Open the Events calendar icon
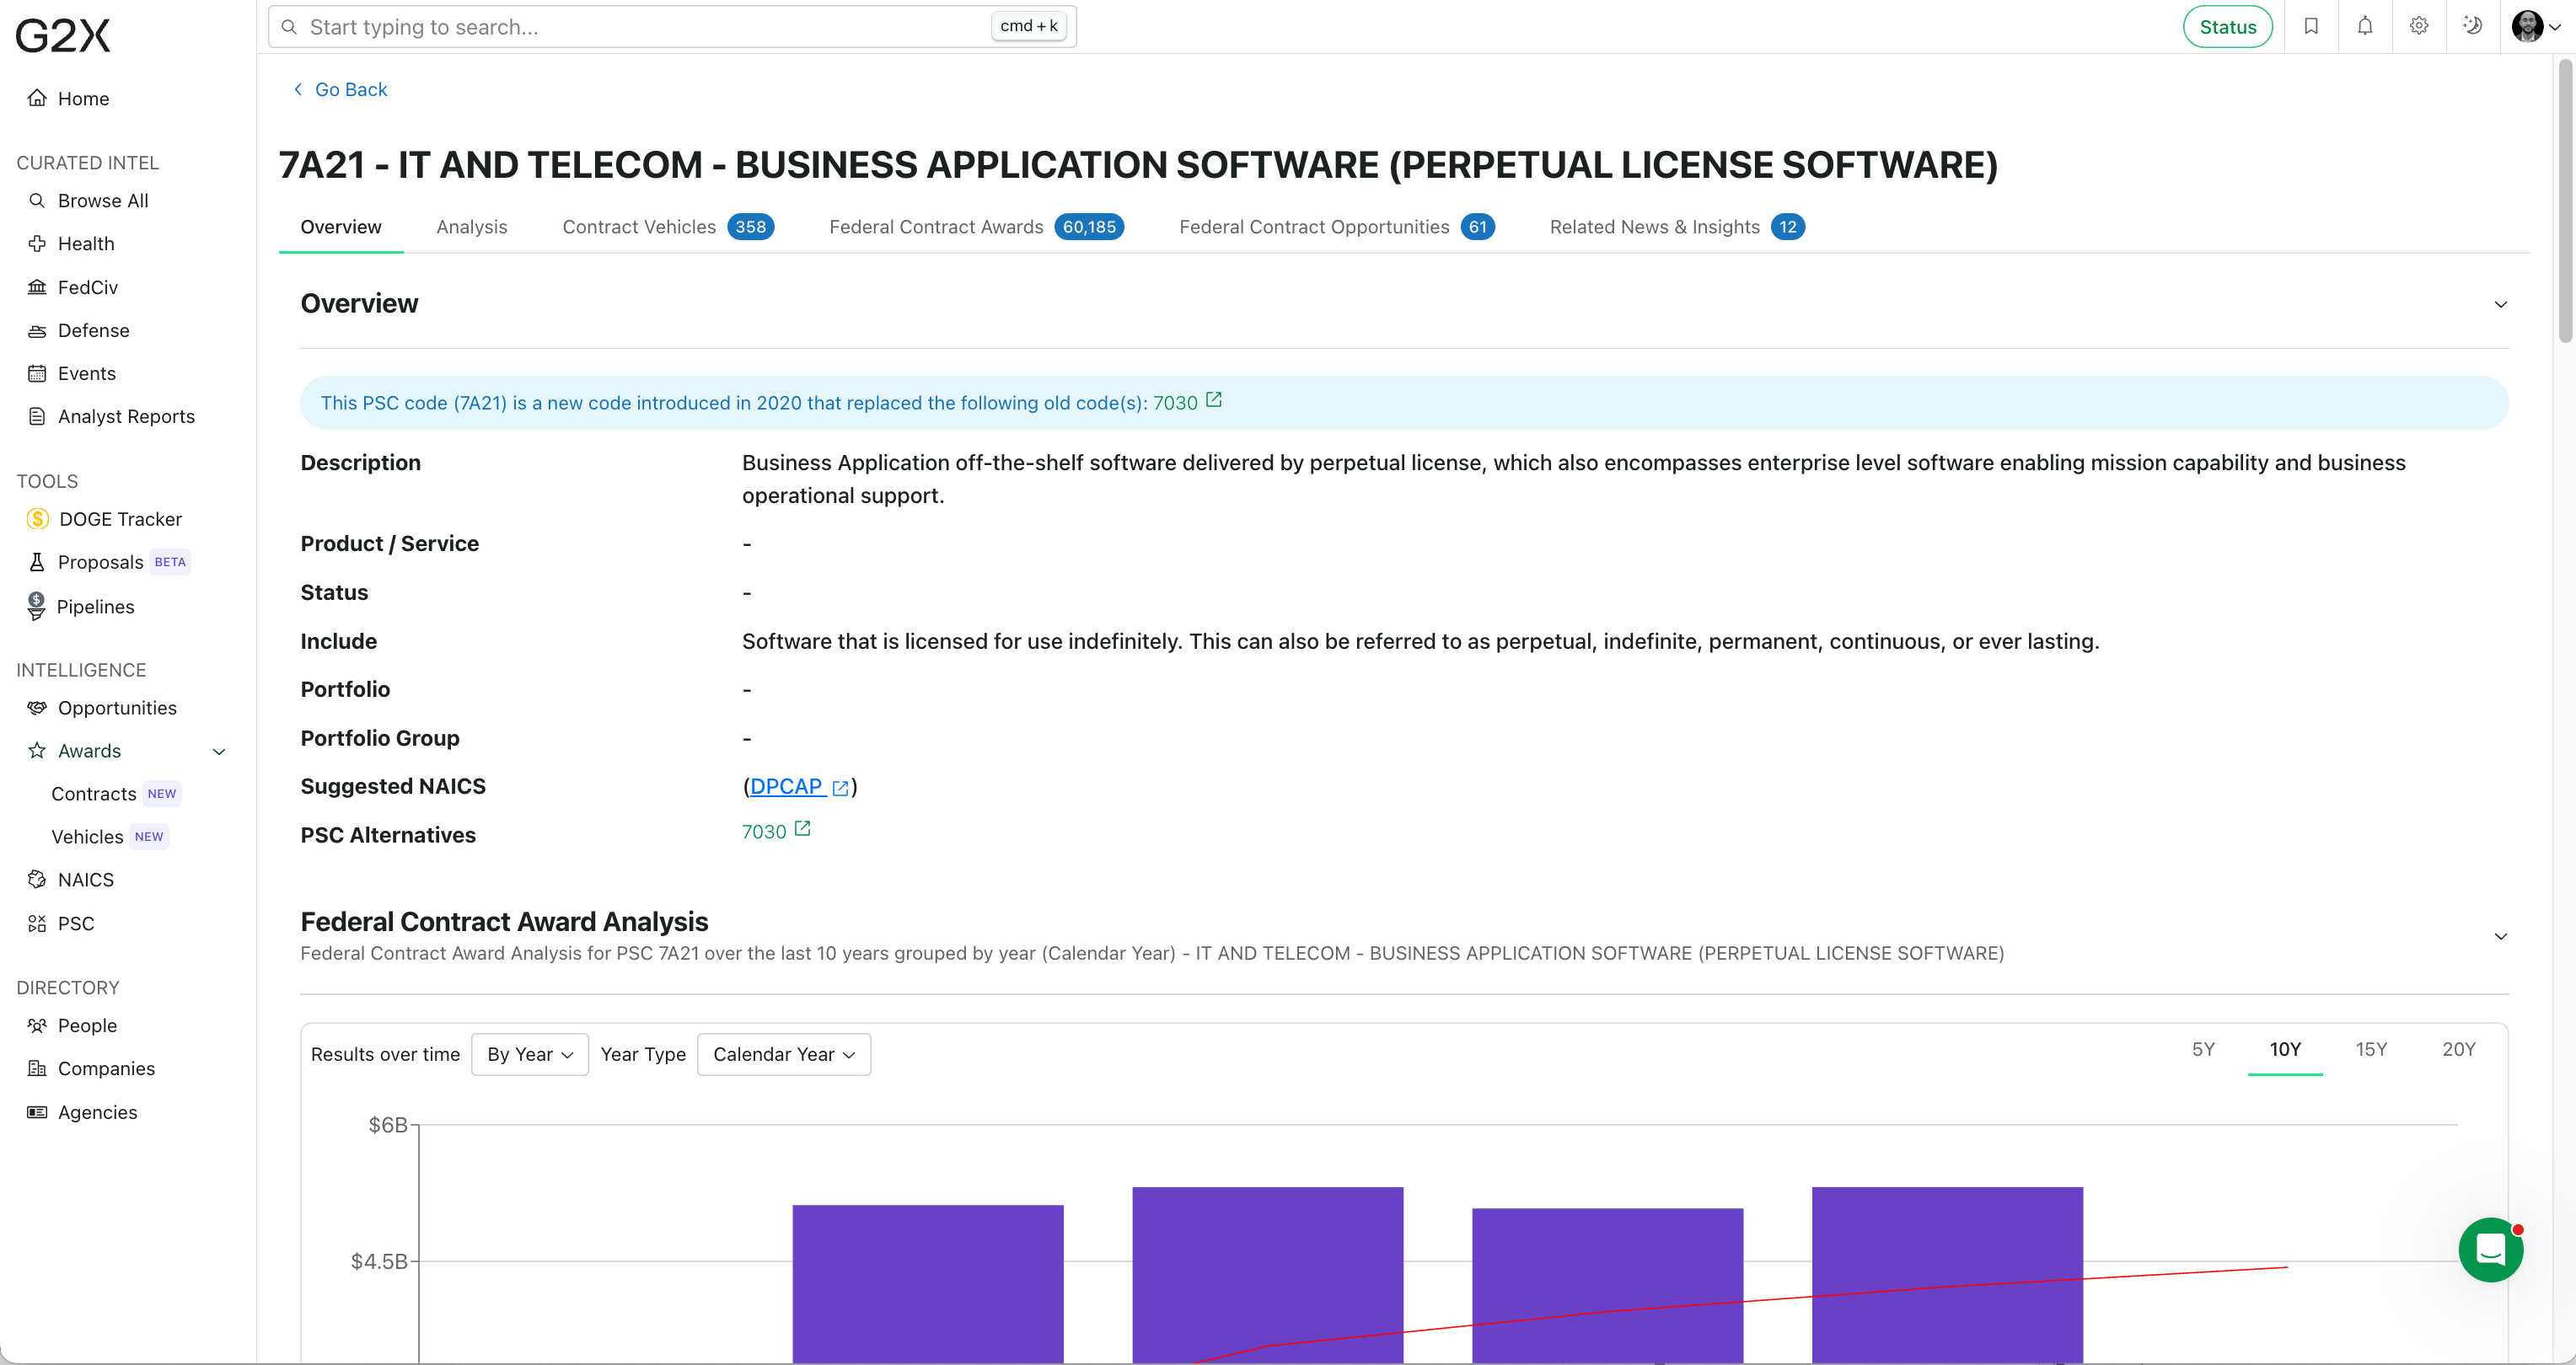Image resolution: width=2576 pixels, height=1365 pixels. click(x=37, y=374)
